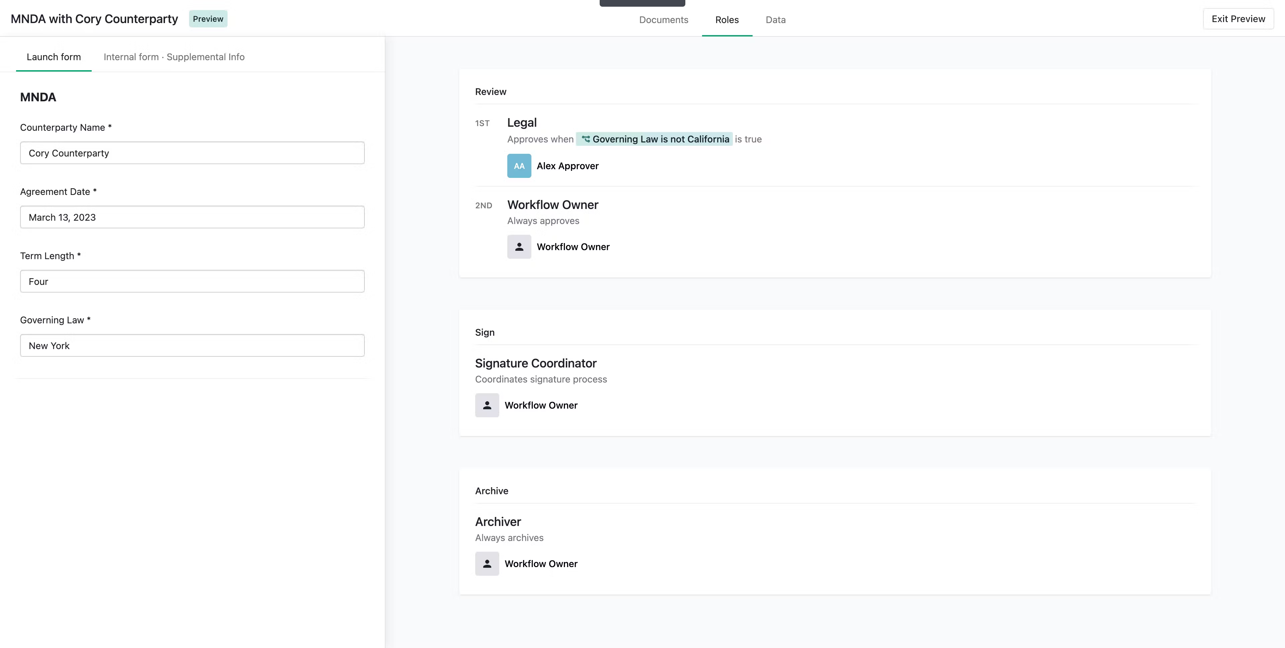Viewport: 1285px width, 648px height.
Task: Click the Counterparty Name input field
Action: pyautogui.click(x=192, y=153)
